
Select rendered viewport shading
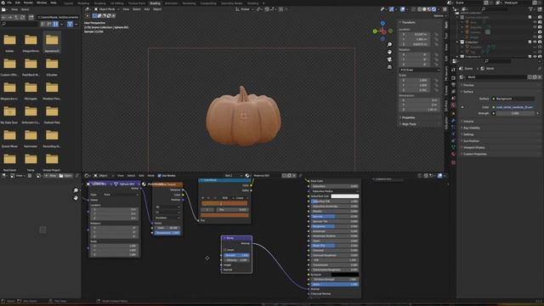(x=434, y=9)
